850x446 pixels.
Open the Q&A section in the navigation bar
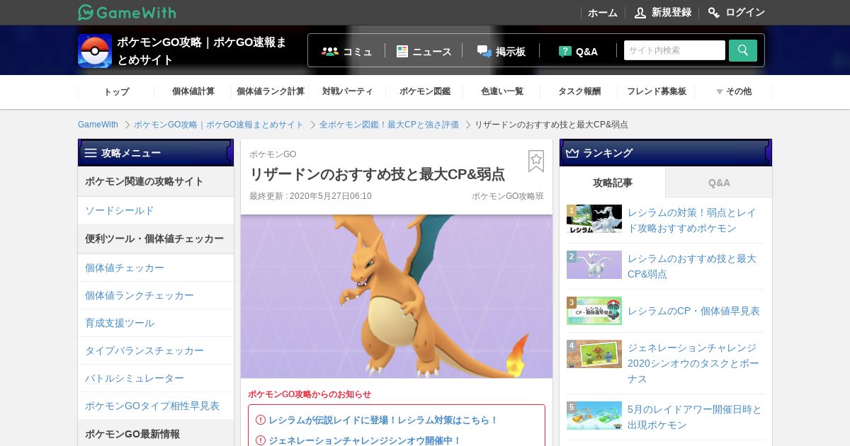tap(578, 51)
